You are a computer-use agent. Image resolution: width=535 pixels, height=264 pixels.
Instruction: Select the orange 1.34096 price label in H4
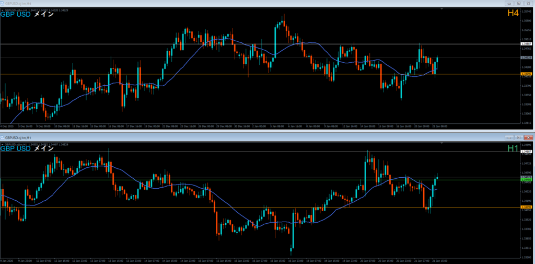pos(527,74)
